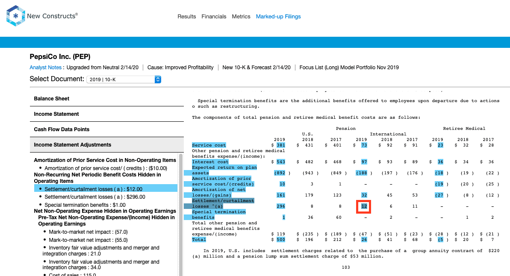Click the PepsiCo Inc. (PEP) heading
This screenshot has height=276, width=510.
click(60, 56)
